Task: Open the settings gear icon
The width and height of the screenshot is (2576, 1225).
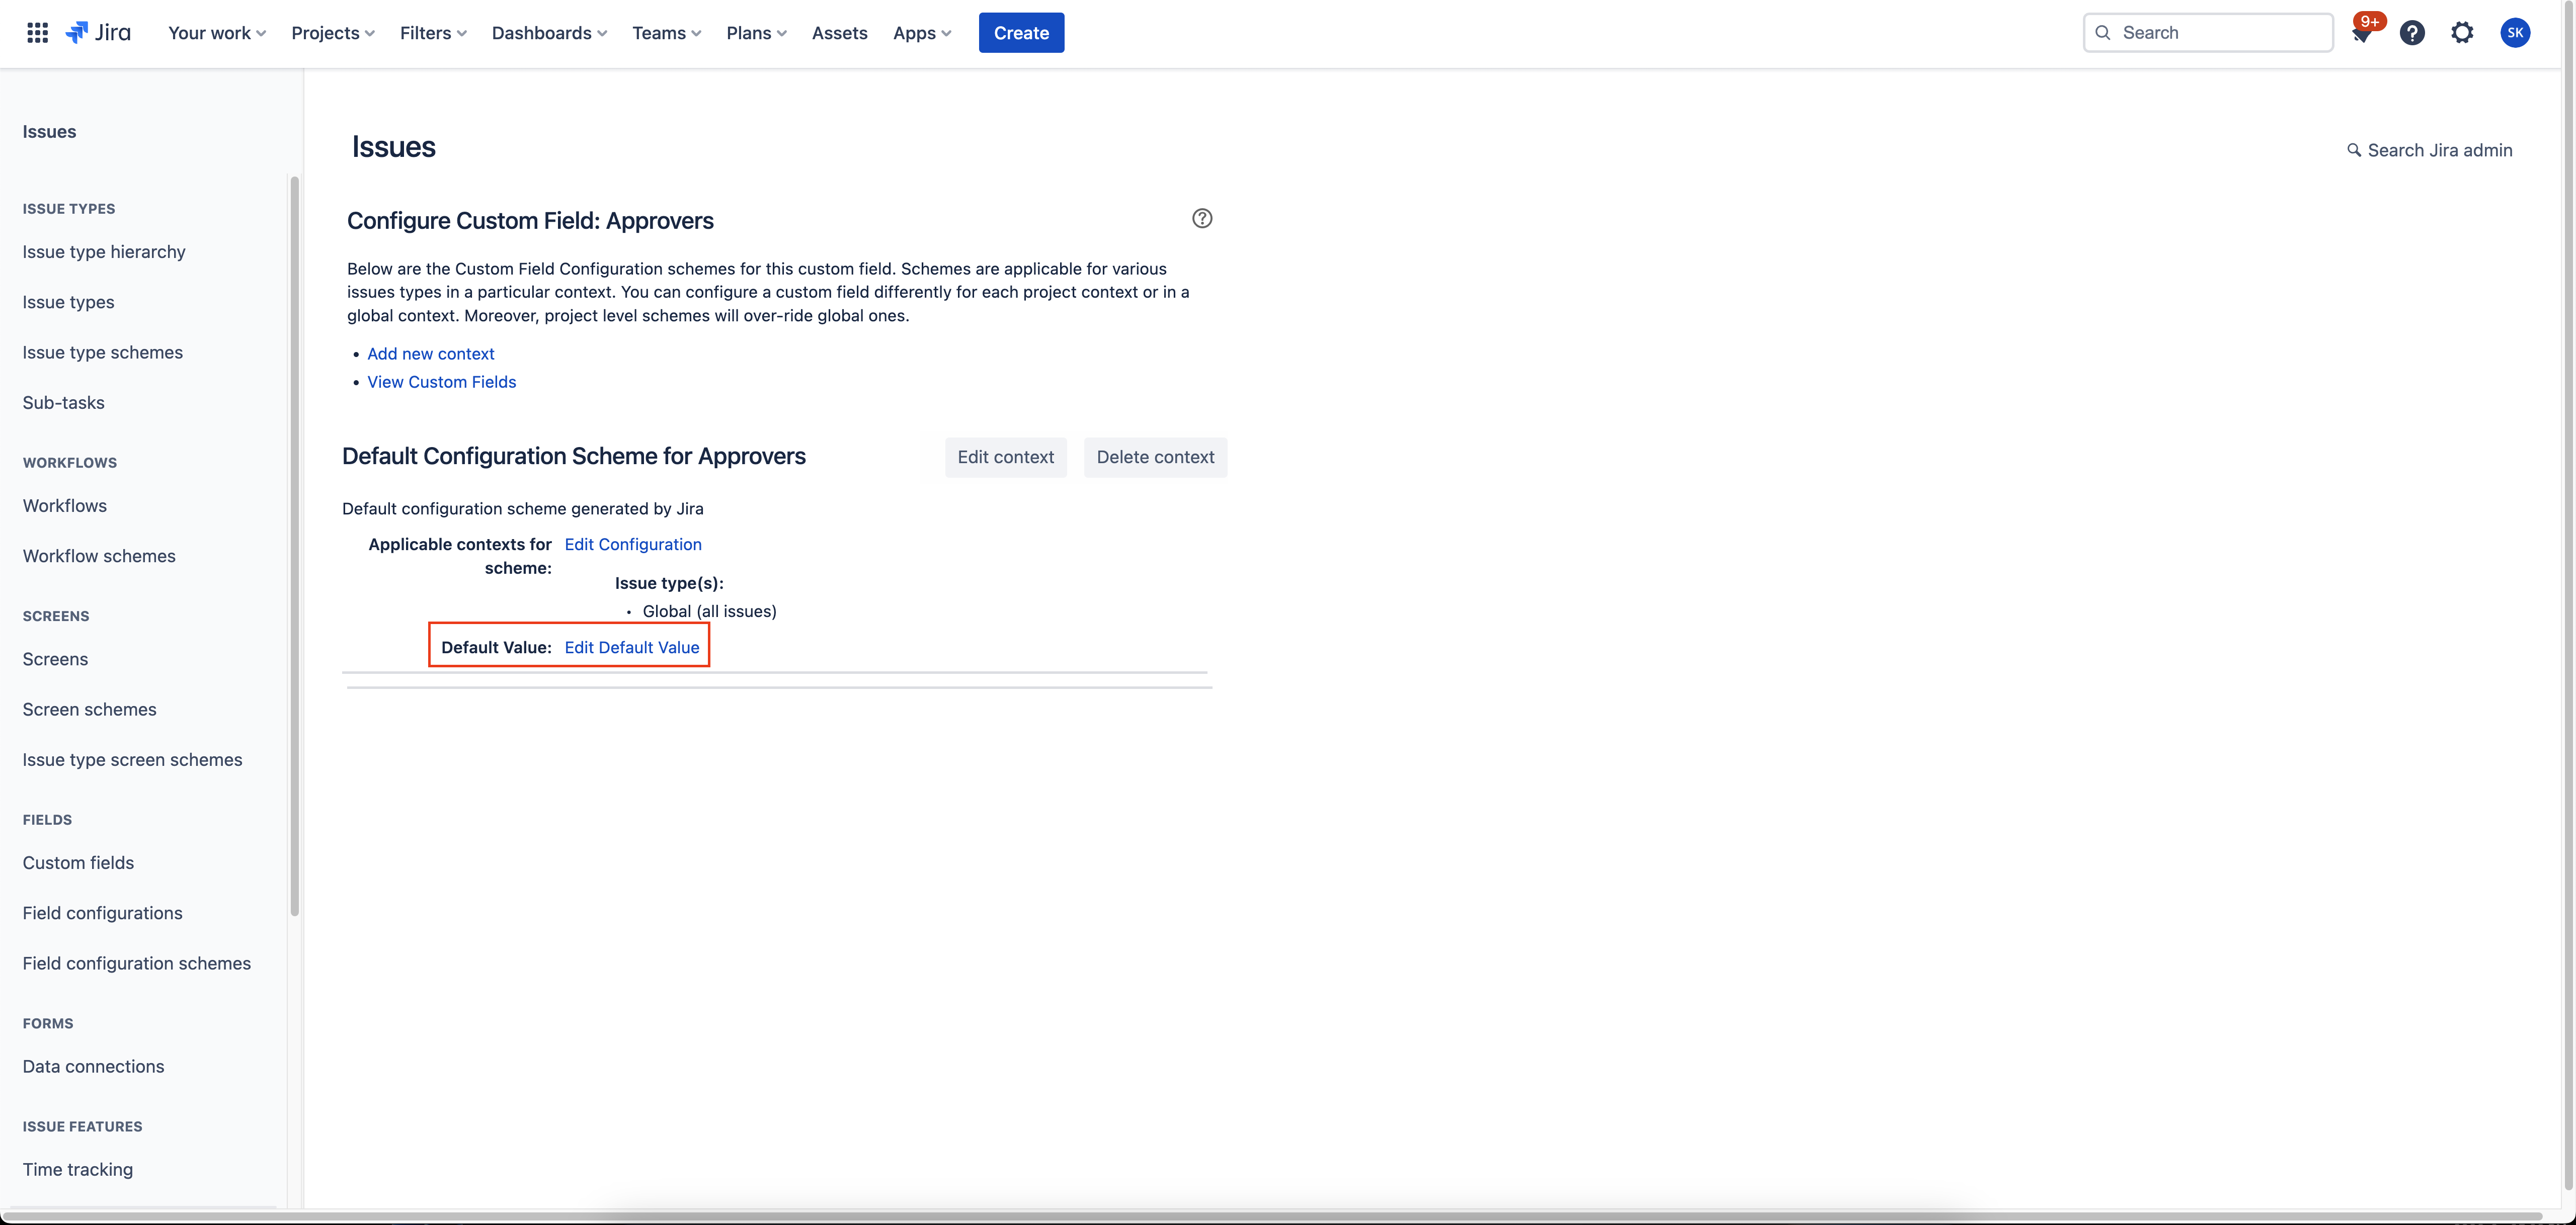Action: click(2462, 33)
